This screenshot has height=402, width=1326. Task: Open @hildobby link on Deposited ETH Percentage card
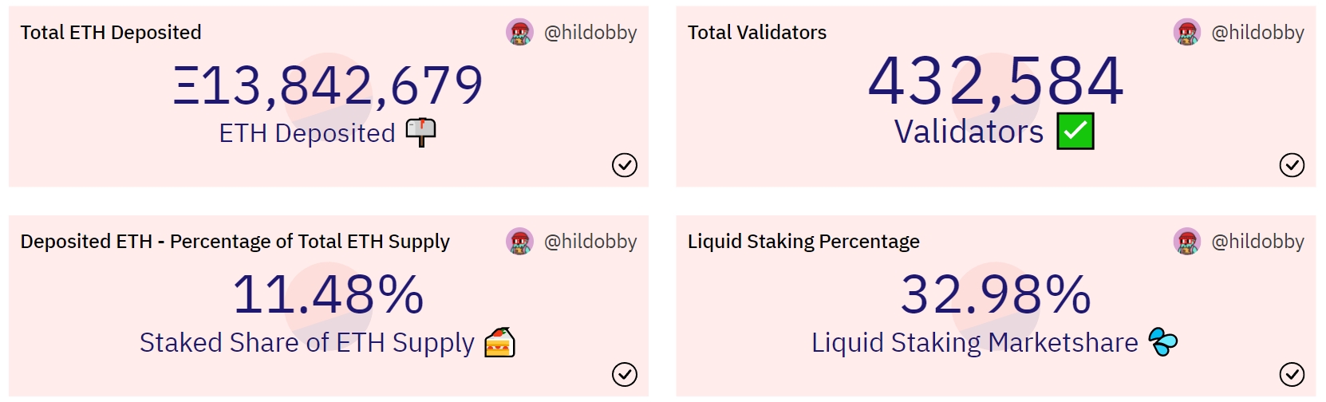click(590, 242)
